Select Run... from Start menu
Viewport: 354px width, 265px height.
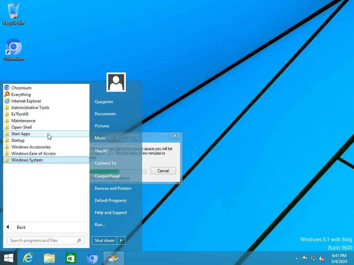[x=100, y=224]
